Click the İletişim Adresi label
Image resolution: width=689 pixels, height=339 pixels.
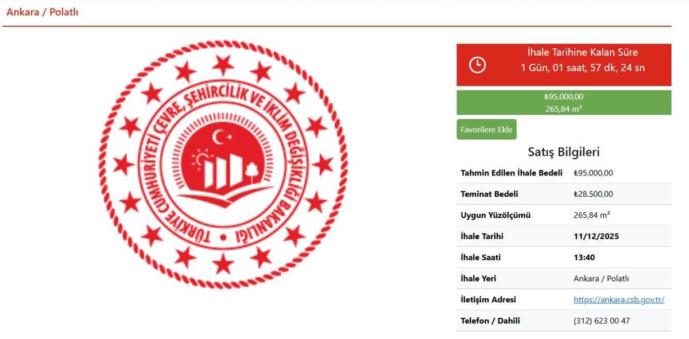(488, 299)
